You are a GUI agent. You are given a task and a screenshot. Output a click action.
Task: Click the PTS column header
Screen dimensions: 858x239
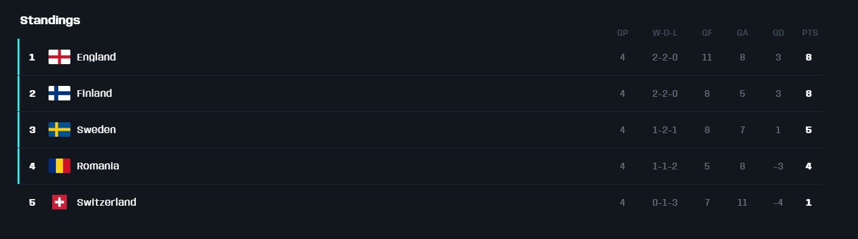tap(809, 33)
